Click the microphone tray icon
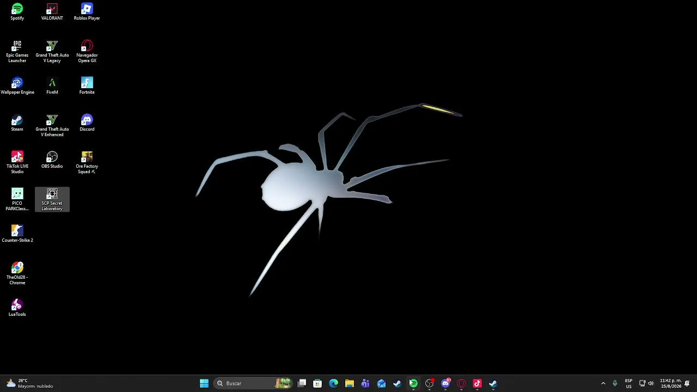The height and width of the screenshot is (392, 697). [x=615, y=383]
